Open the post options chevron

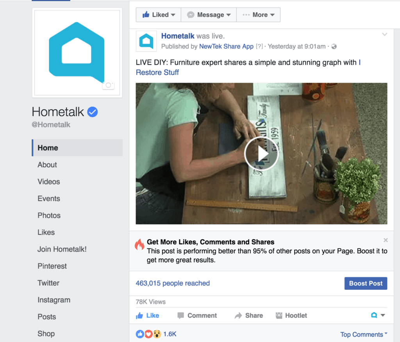click(384, 34)
